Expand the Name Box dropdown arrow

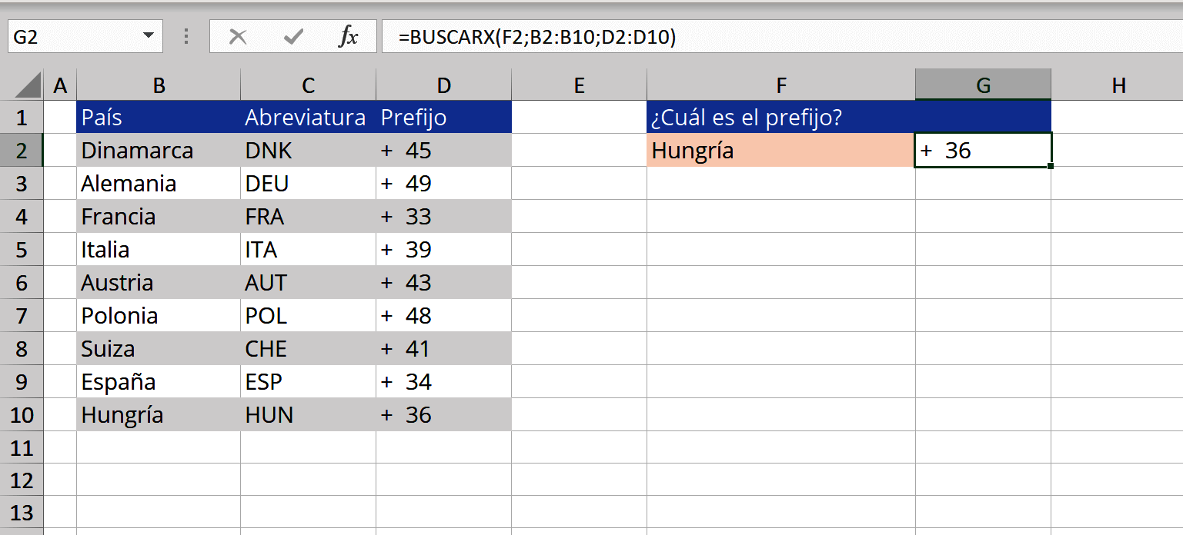click(148, 37)
